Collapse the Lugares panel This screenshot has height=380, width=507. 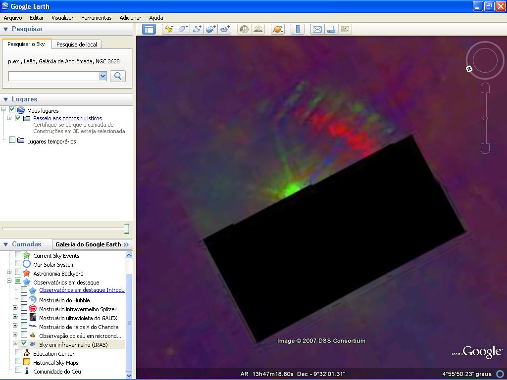point(5,99)
